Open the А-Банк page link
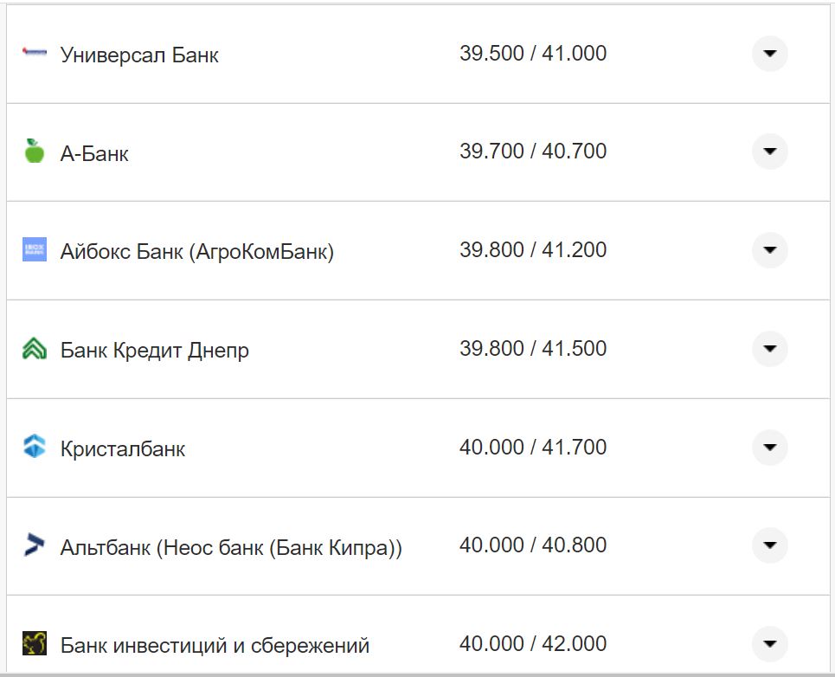This screenshot has height=677, width=835. [x=95, y=153]
